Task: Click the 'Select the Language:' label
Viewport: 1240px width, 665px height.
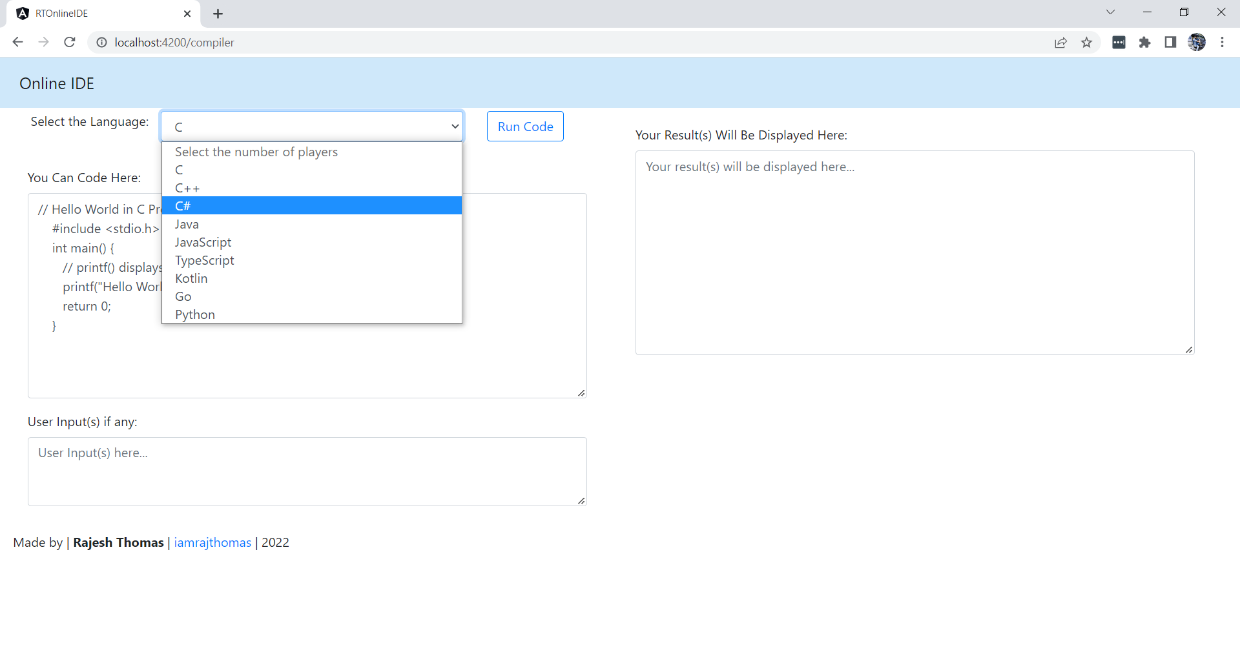Action: [x=90, y=121]
